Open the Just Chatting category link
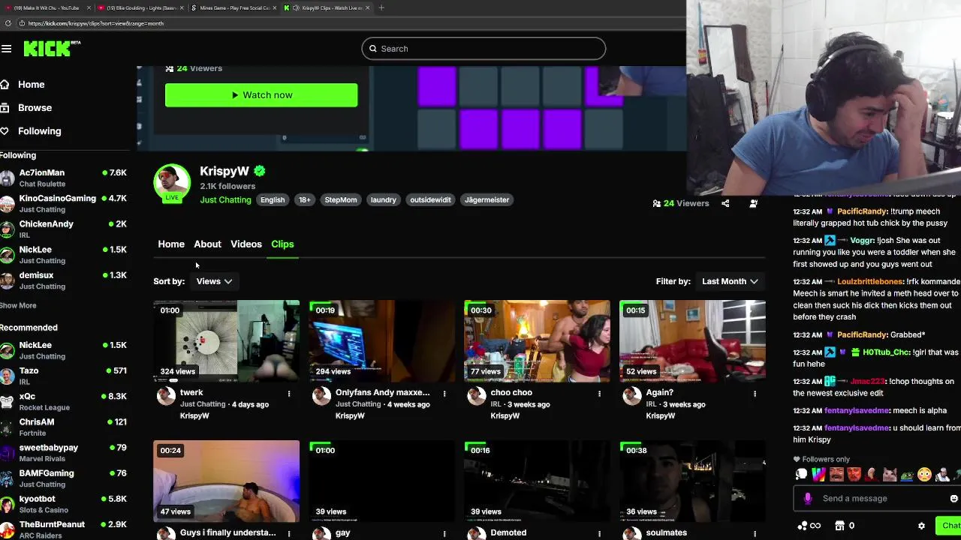 coord(225,200)
